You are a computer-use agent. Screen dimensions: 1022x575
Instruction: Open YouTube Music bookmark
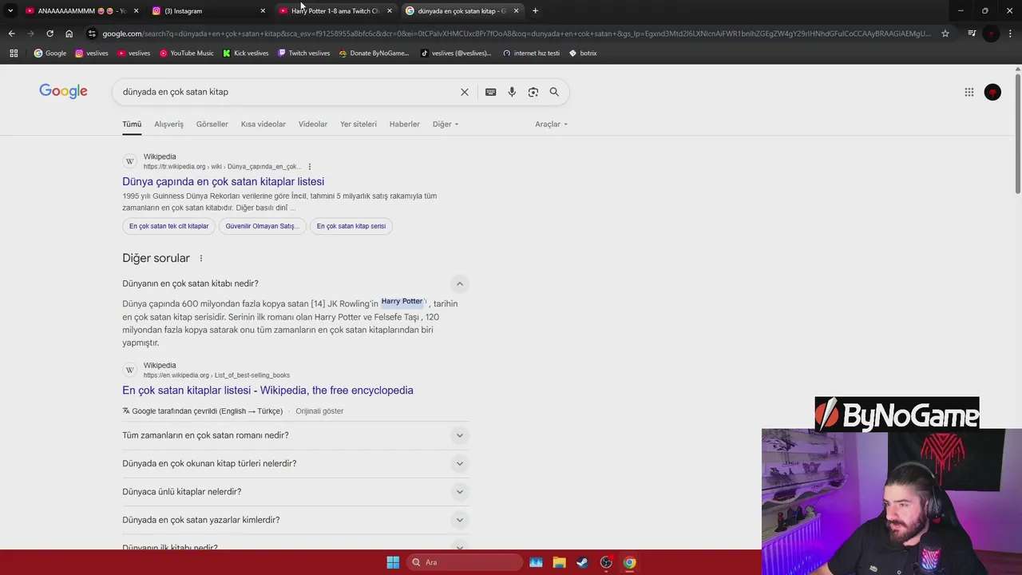(187, 54)
